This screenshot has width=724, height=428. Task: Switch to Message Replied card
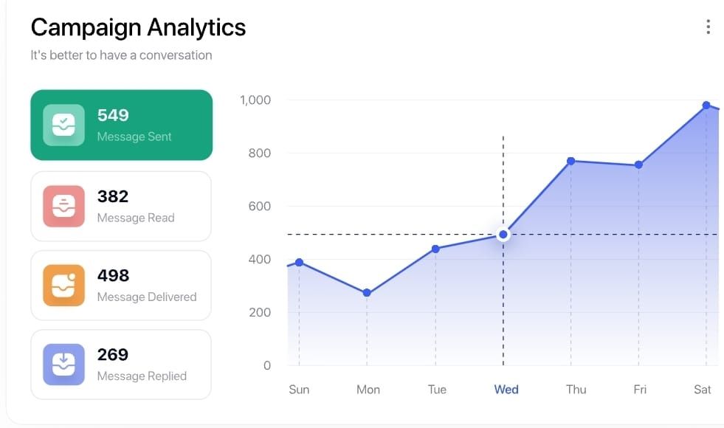coord(121,365)
